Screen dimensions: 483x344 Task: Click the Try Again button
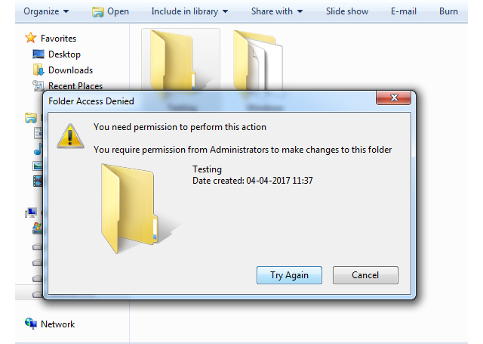tap(289, 275)
